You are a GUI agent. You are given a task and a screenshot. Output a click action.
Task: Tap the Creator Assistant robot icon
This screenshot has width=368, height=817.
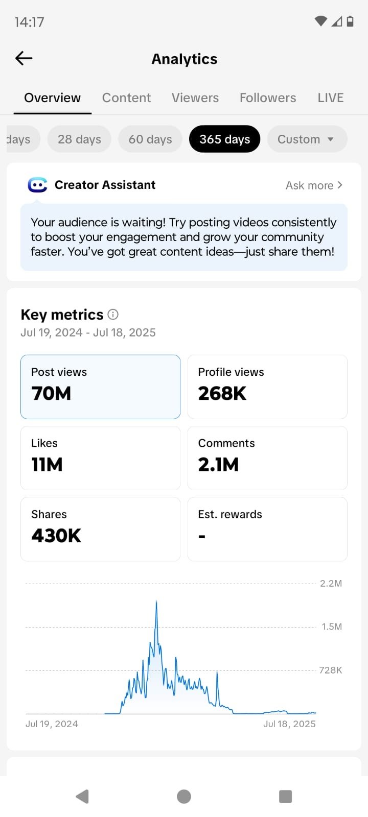coord(37,185)
